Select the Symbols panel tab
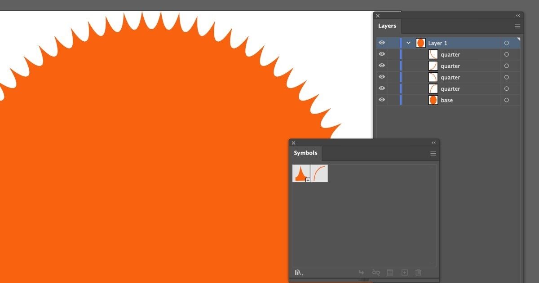 tap(305, 153)
